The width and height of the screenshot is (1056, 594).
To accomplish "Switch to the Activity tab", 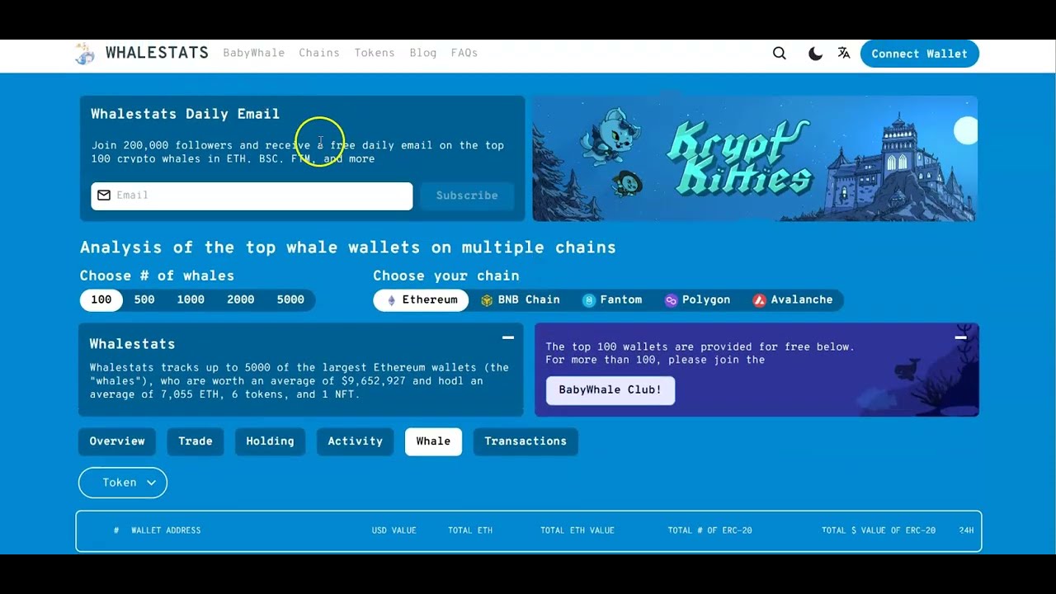I will (356, 441).
